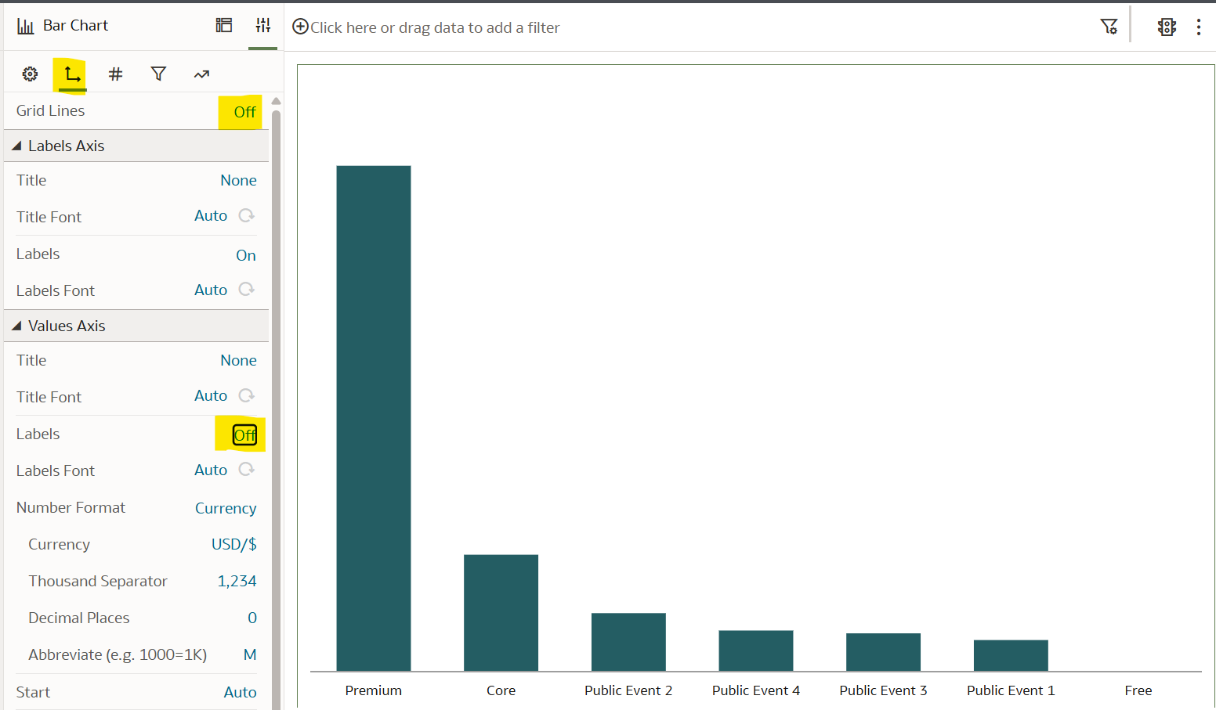Select the properties sliders icon tab
The width and height of the screenshot is (1216, 710).
click(x=263, y=25)
